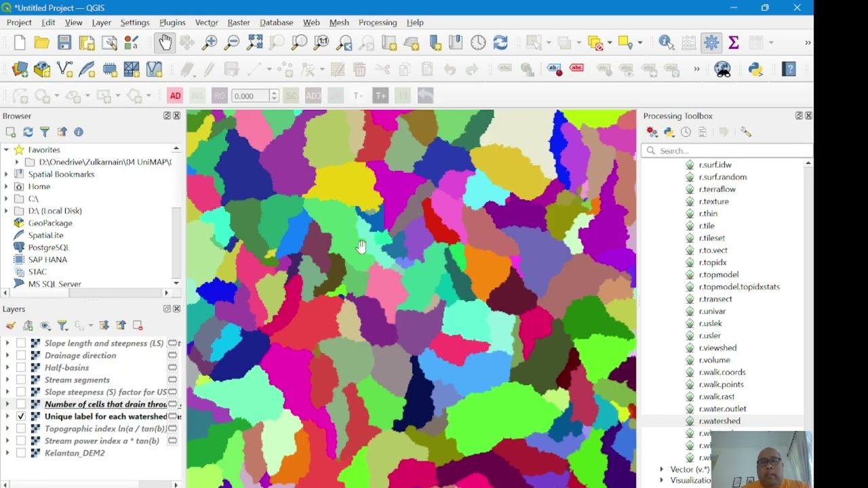The height and width of the screenshot is (488, 868).
Task: Open the Raster menu
Action: click(239, 22)
